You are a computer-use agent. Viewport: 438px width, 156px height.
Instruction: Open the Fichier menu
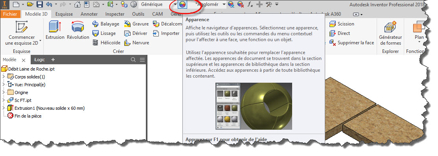tap(10, 14)
